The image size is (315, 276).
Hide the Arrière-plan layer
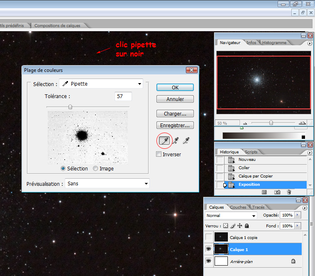[x=209, y=261]
